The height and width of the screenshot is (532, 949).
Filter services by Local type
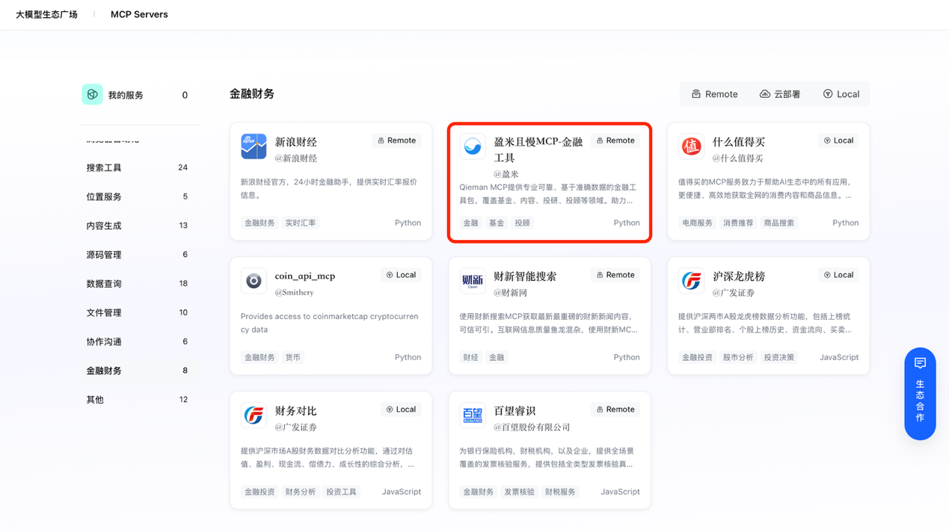coord(841,94)
